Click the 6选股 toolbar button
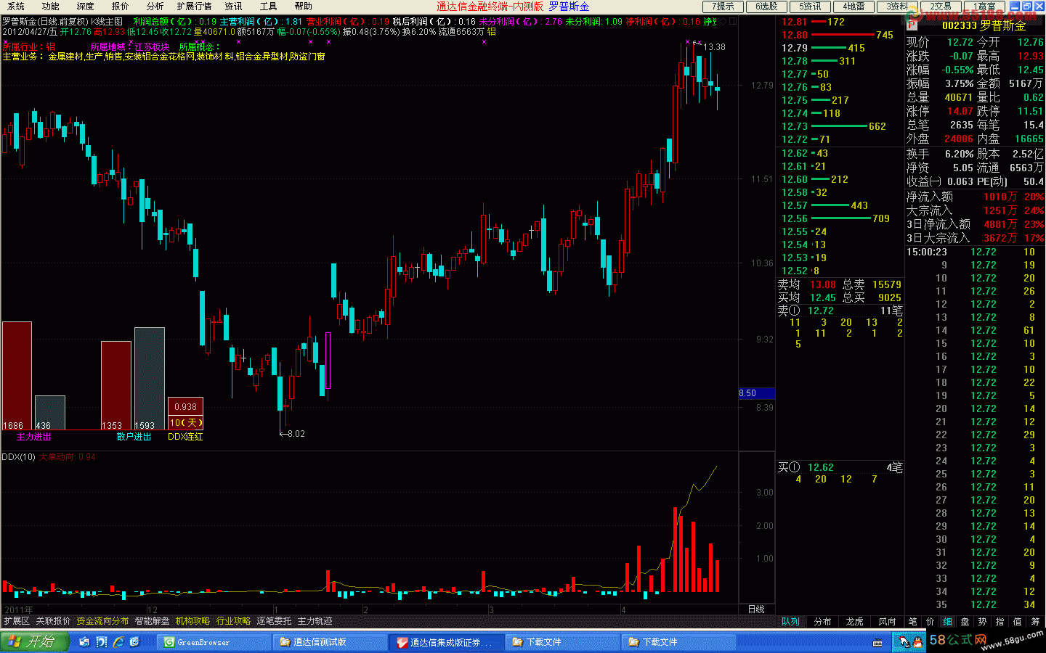Screen dimensions: 1046x653 pyautogui.click(x=766, y=7)
